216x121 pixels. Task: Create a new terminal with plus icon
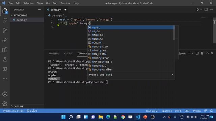click(189, 53)
